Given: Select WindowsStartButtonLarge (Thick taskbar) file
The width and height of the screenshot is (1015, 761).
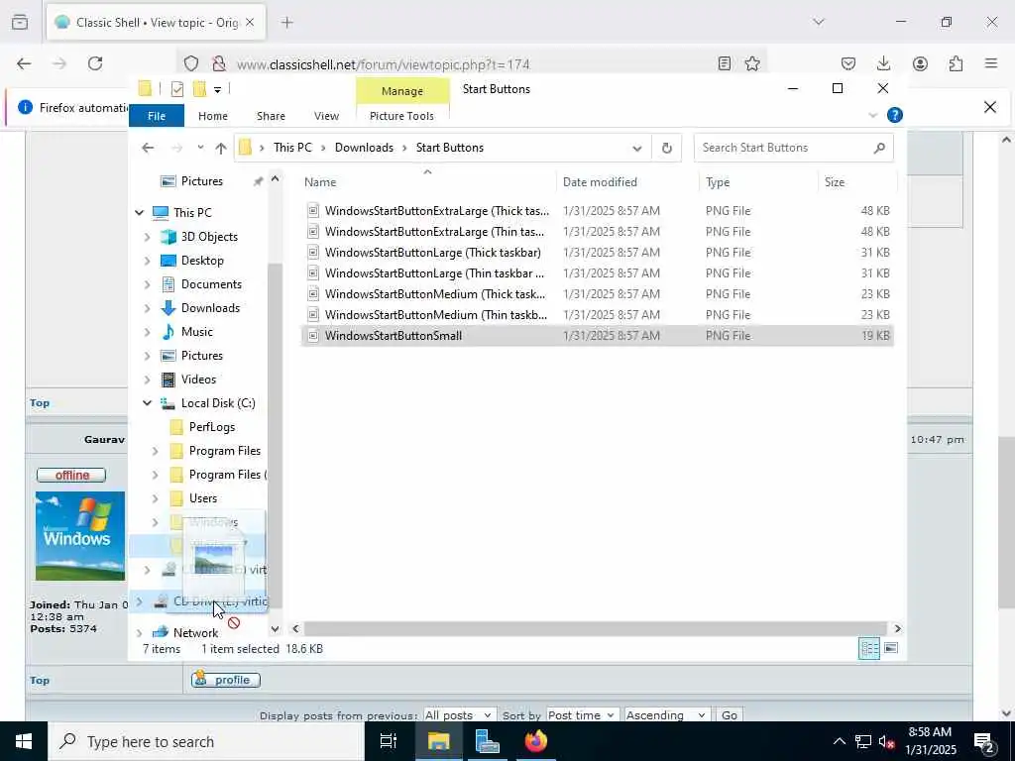Looking at the screenshot, I should (596, 253).
